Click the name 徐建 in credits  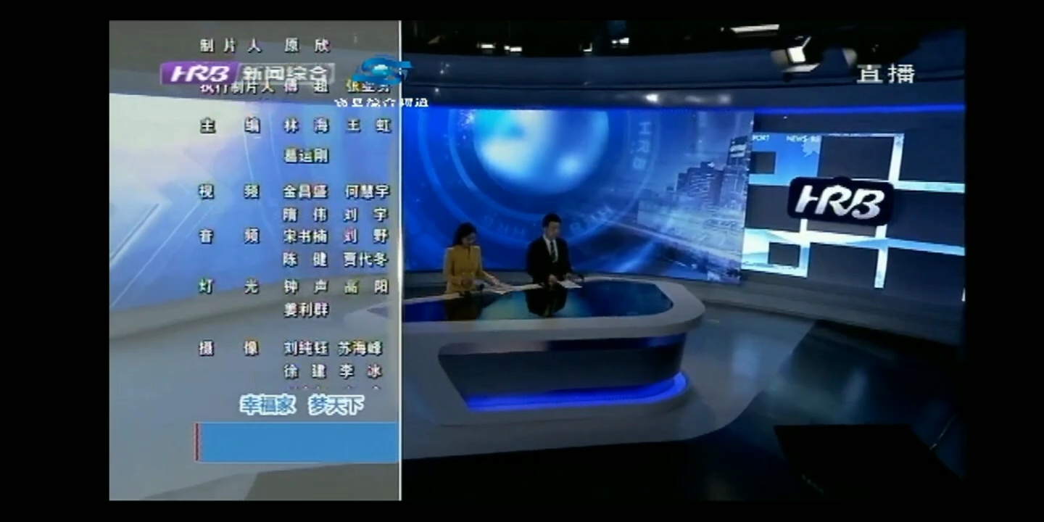coord(305,372)
